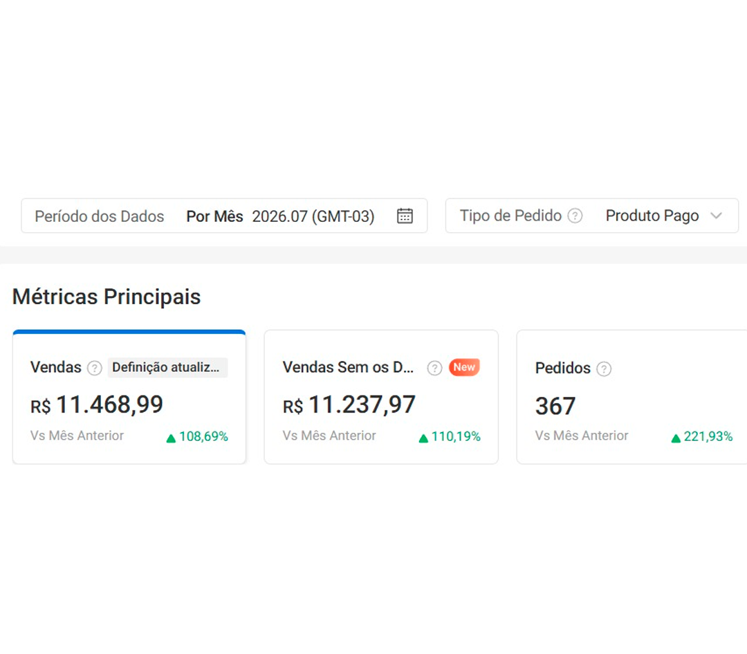This screenshot has width=747, height=654.
Task: Select the Pedidos metric card
Action: click(x=631, y=397)
